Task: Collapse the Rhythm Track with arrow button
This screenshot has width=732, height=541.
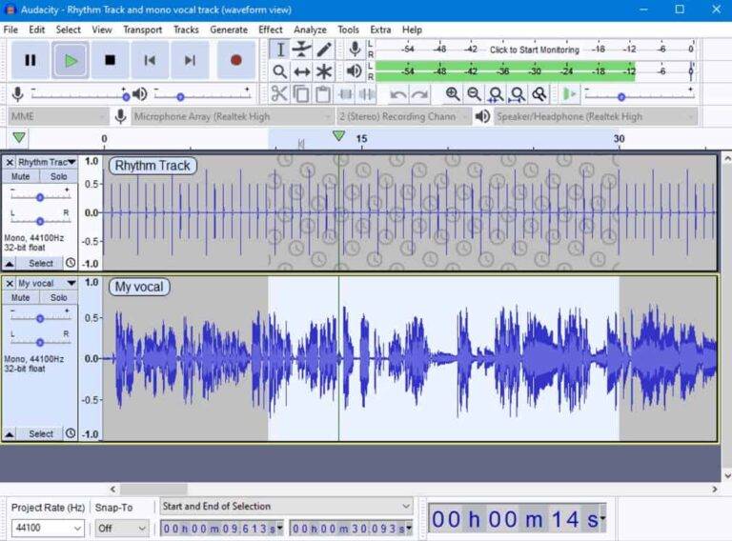Action: pyautogui.click(x=10, y=264)
